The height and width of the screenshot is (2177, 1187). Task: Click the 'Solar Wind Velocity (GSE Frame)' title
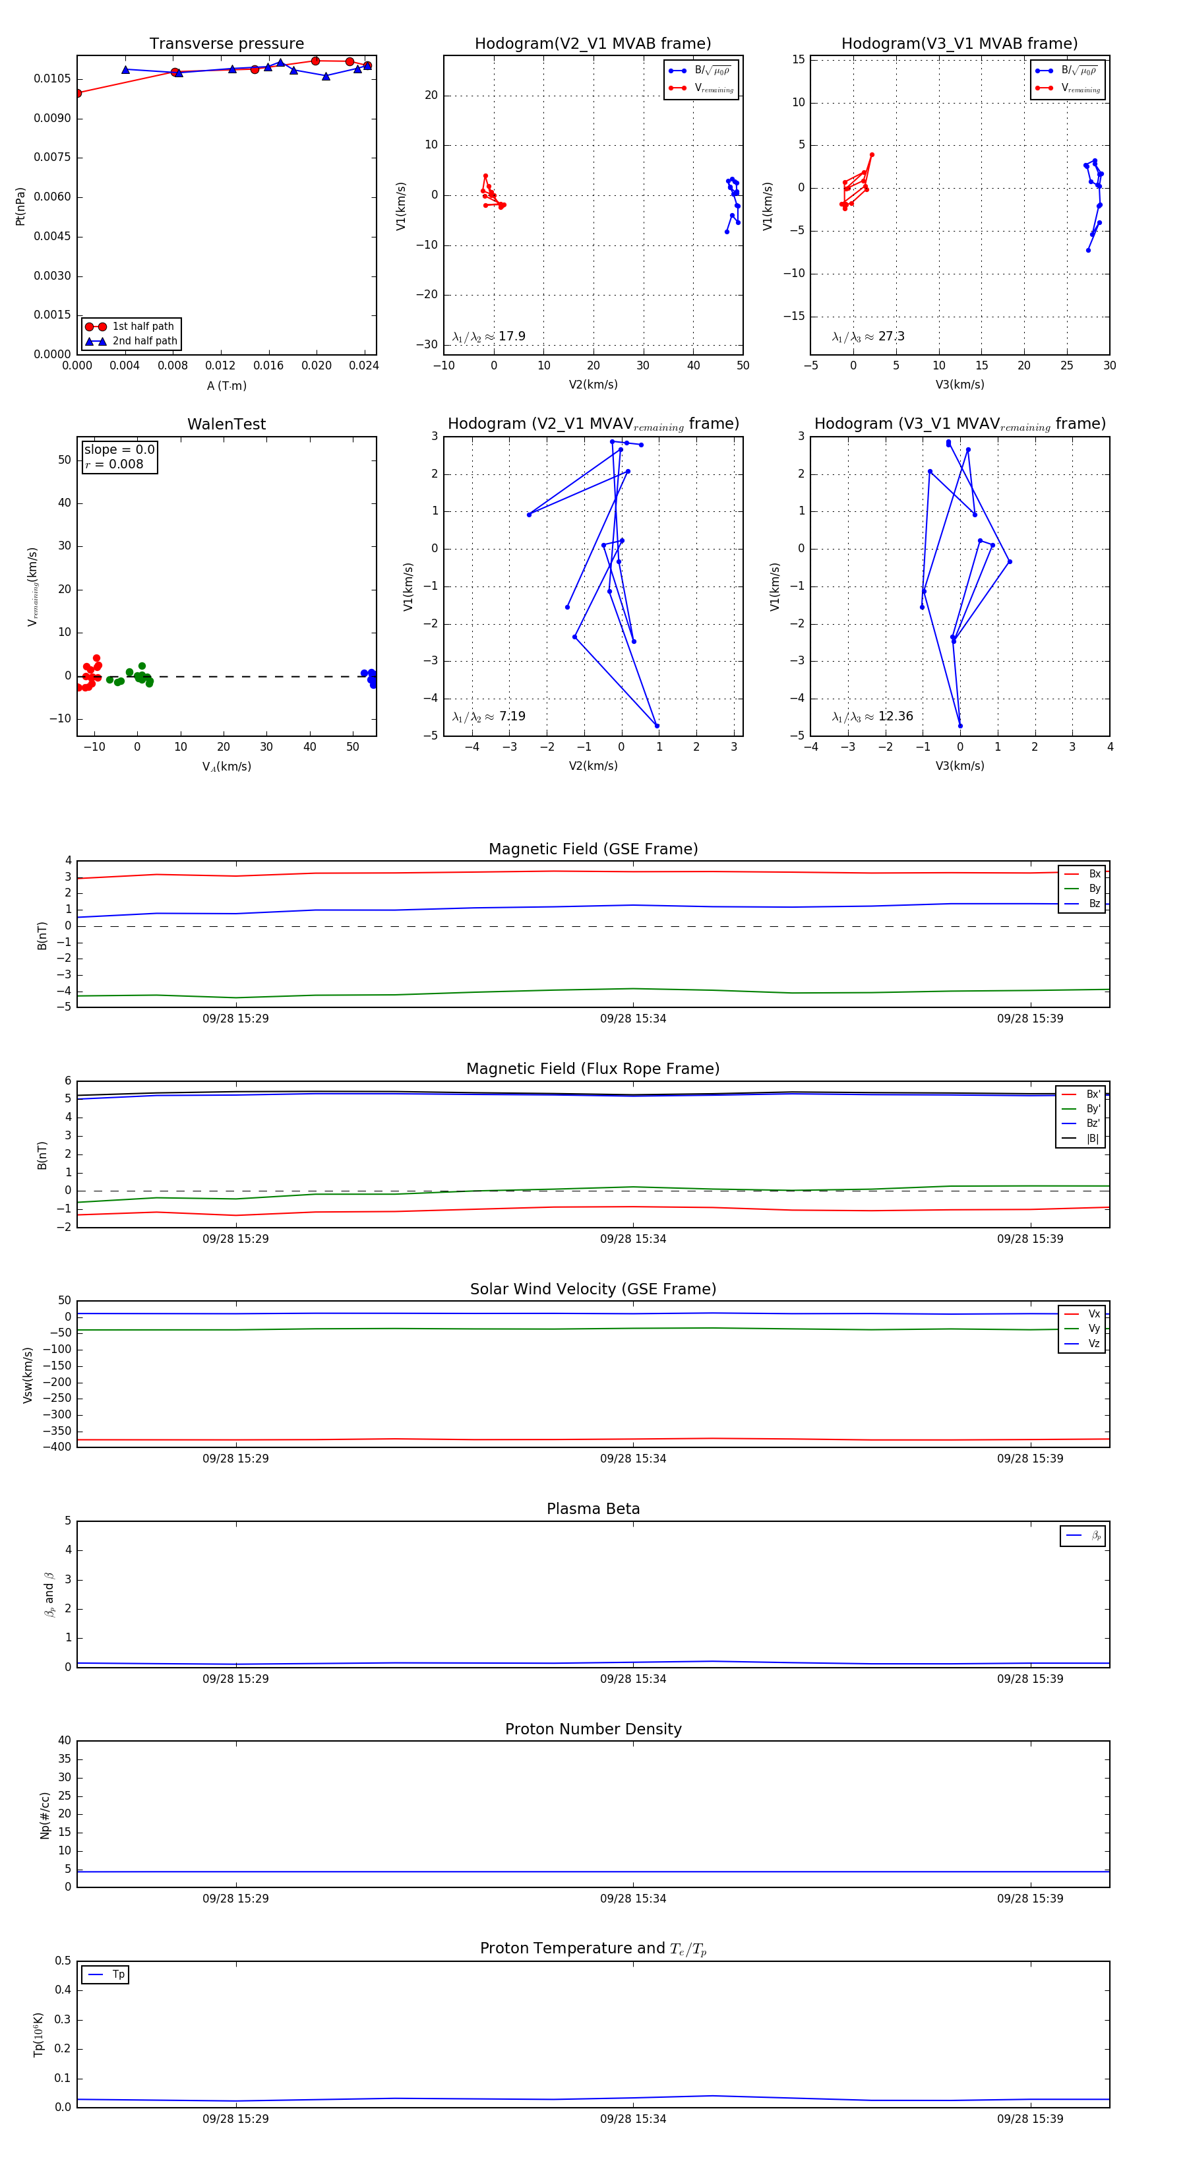[x=593, y=1289]
